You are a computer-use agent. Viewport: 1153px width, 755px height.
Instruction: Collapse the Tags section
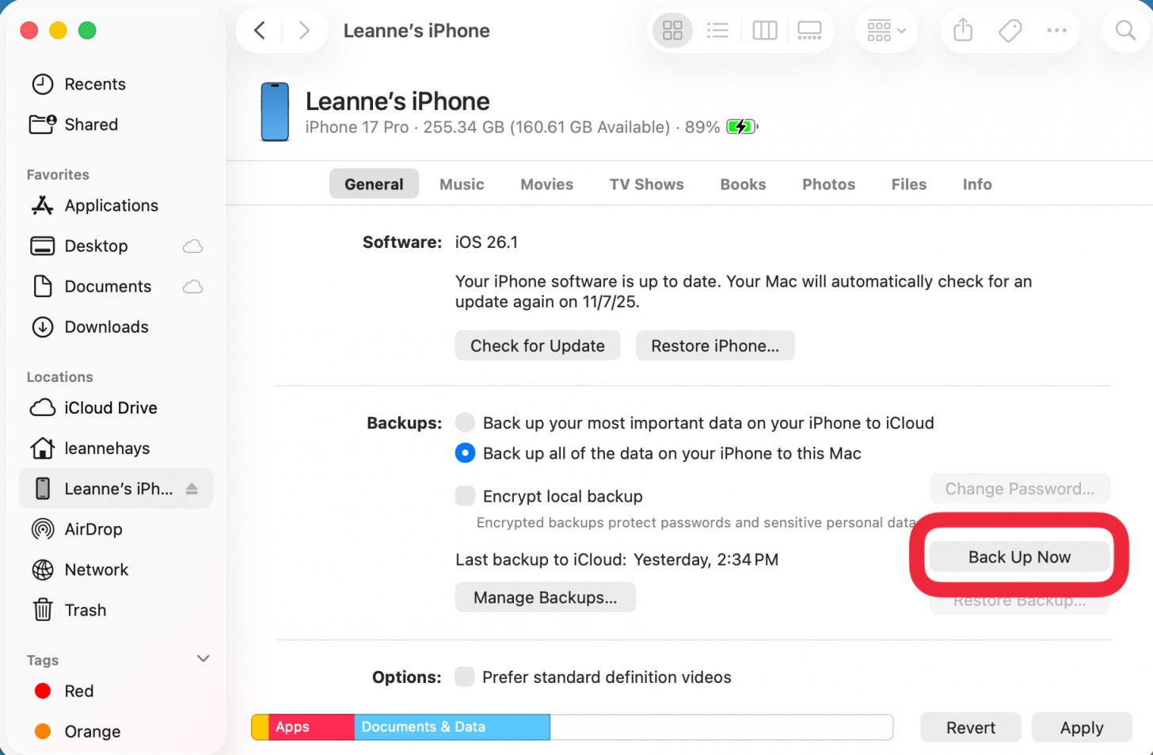tap(203, 658)
